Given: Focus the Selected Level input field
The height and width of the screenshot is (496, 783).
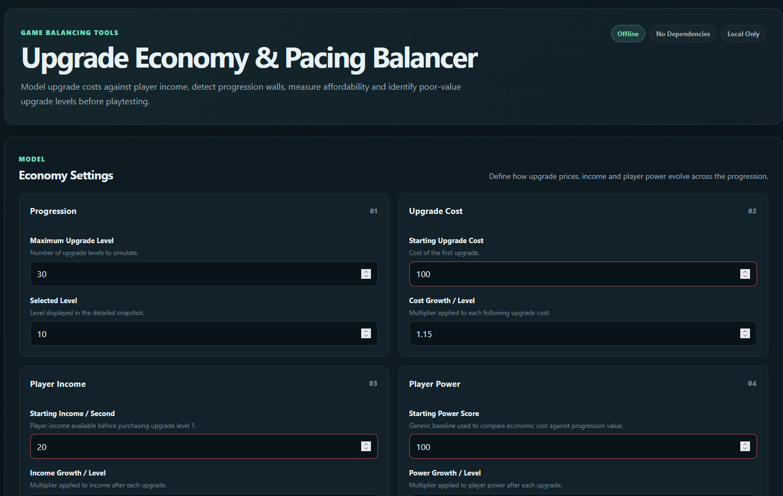Looking at the screenshot, I should point(204,334).
